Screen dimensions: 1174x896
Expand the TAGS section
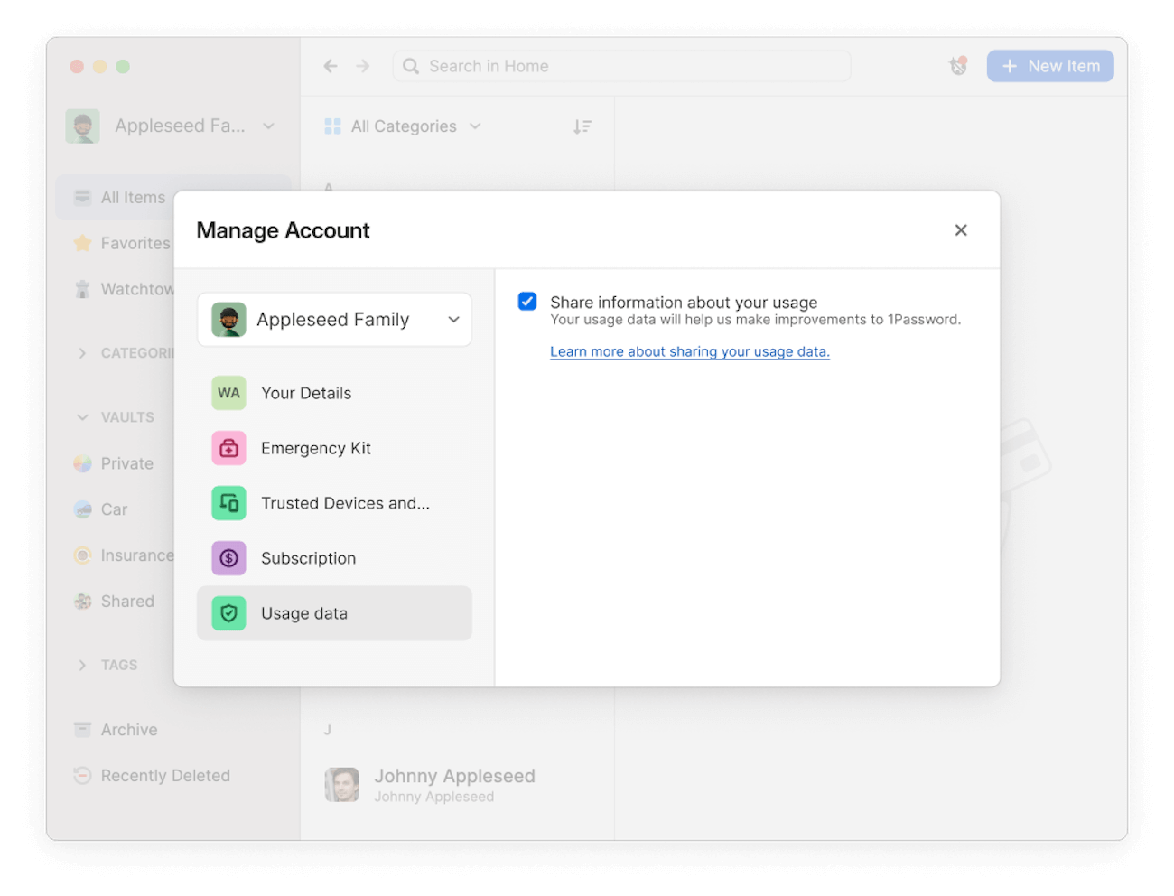point(82,665)
